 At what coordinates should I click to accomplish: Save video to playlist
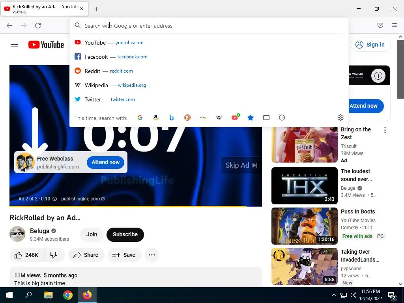pyautogui.click(x=124, y=255)
